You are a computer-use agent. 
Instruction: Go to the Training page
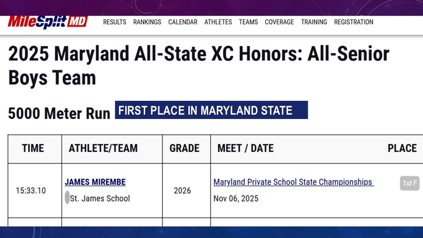pyautogui.click(x=314, y=22)
